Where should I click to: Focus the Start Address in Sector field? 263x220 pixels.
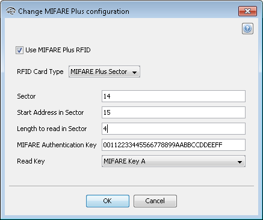pos(173,112)
